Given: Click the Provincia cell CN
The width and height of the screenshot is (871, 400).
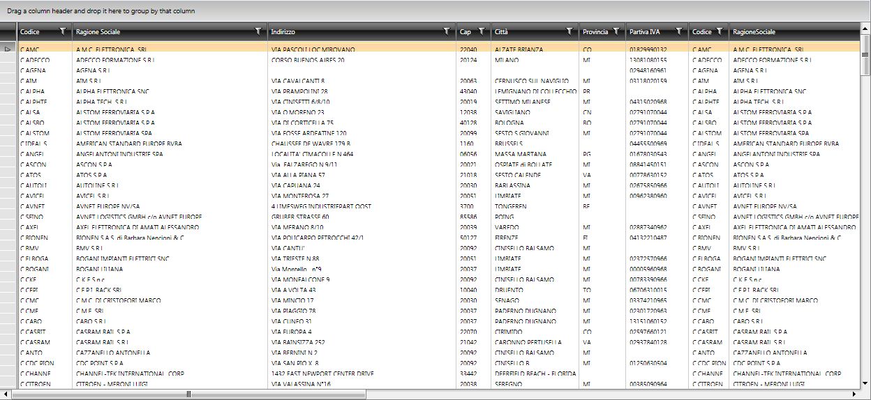Looking at the screenshot, I should pyautogui.click(x=602, y=112).
